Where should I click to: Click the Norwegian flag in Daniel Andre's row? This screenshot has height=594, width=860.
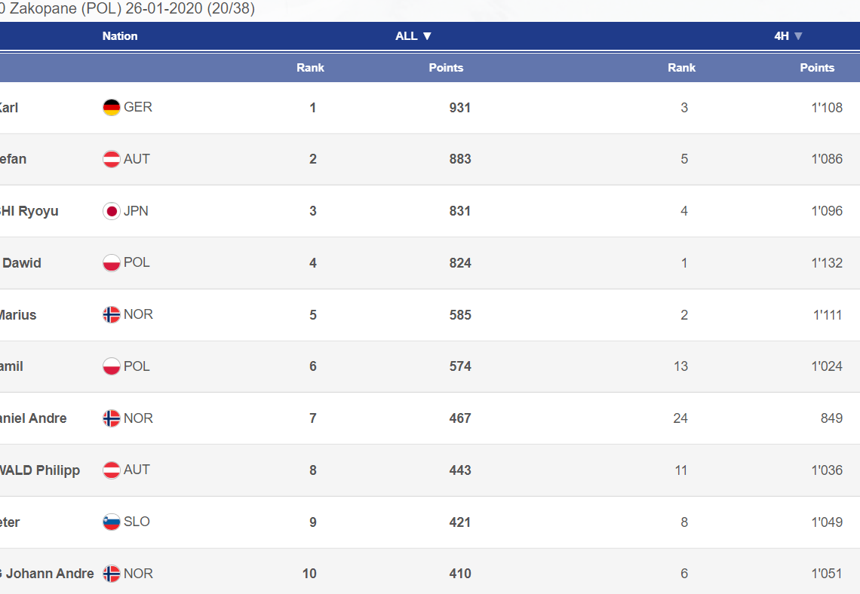(x=112, y=418)
